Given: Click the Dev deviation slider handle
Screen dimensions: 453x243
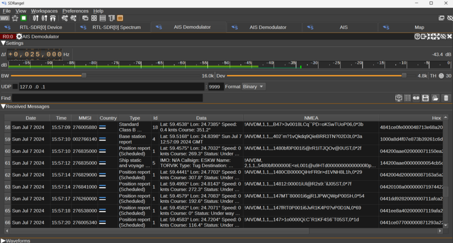Looking at the screenshot, I should 404,75.
